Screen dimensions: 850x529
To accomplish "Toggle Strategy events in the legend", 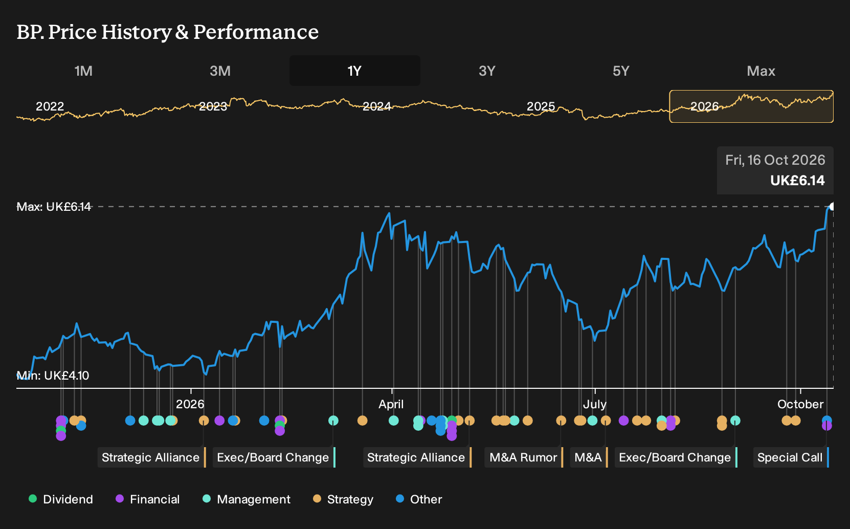I will coord(343,499).
